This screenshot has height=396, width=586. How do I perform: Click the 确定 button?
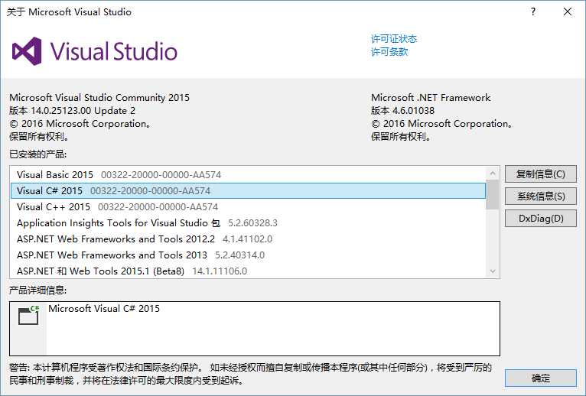coord(540,378)
